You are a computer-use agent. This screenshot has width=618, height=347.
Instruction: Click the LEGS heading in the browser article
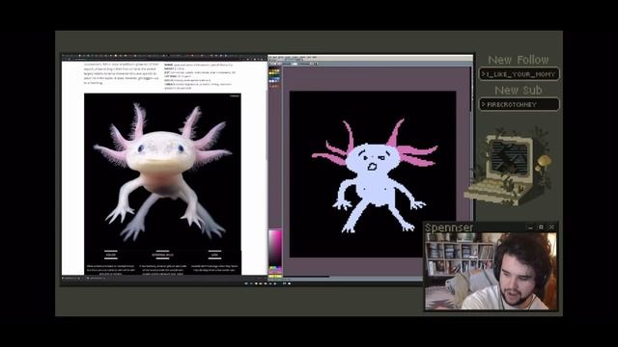click(x=214, y=254)
